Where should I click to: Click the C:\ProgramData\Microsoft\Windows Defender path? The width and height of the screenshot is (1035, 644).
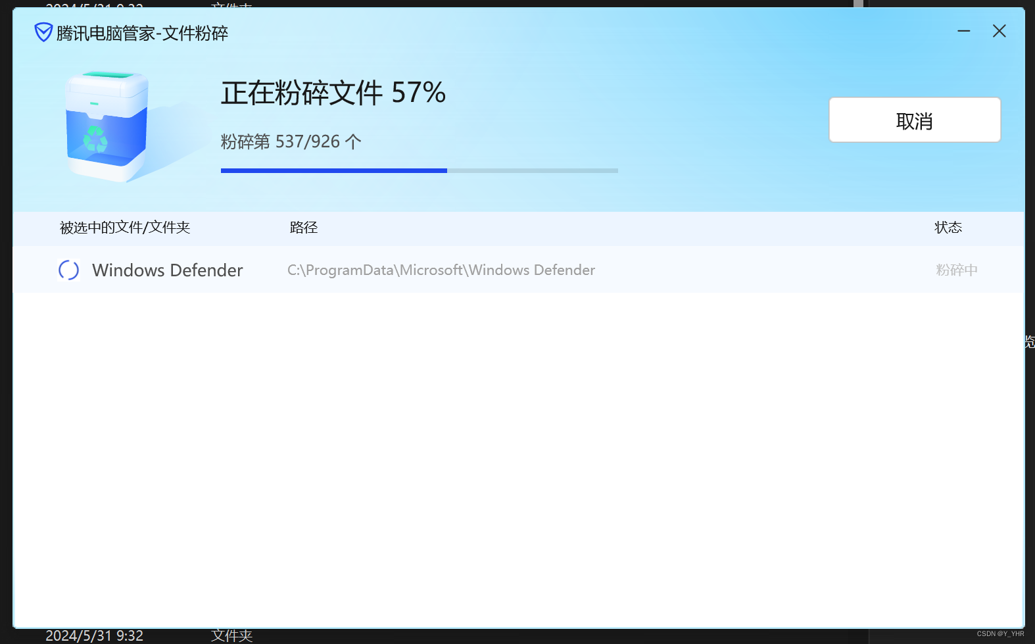tap(441, 270)
